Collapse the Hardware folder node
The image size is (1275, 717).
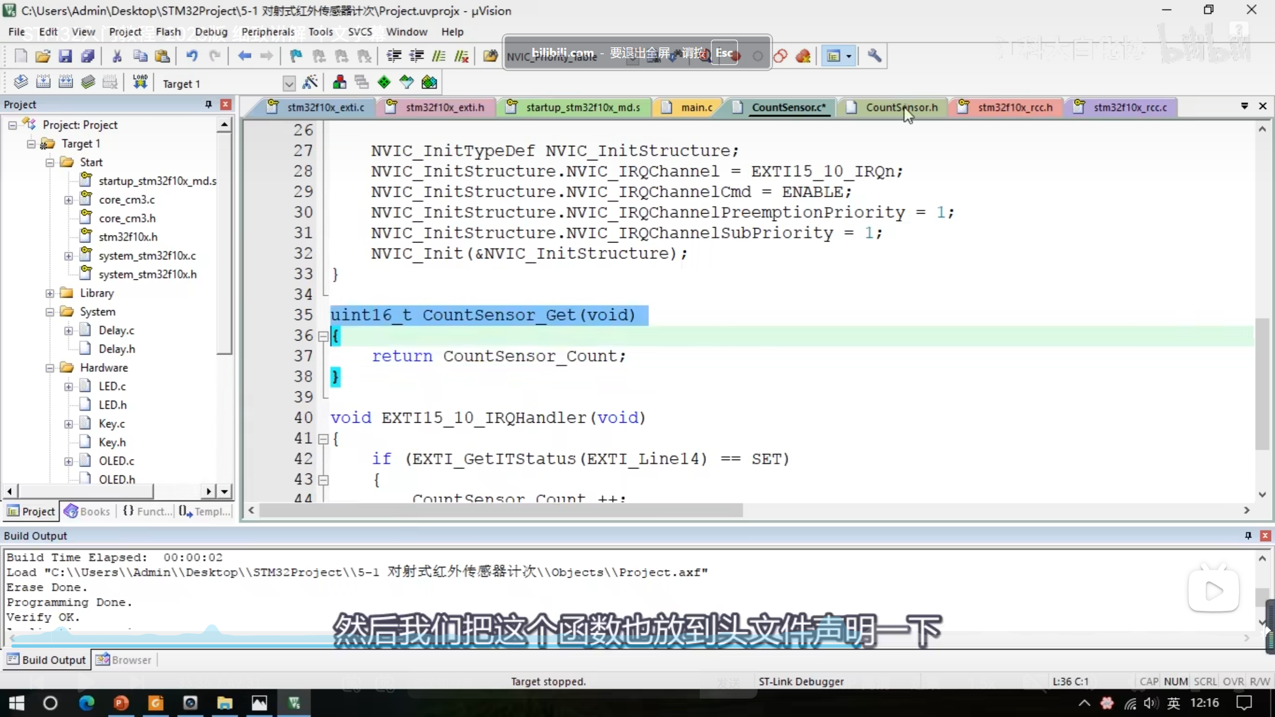click(50, 368)
